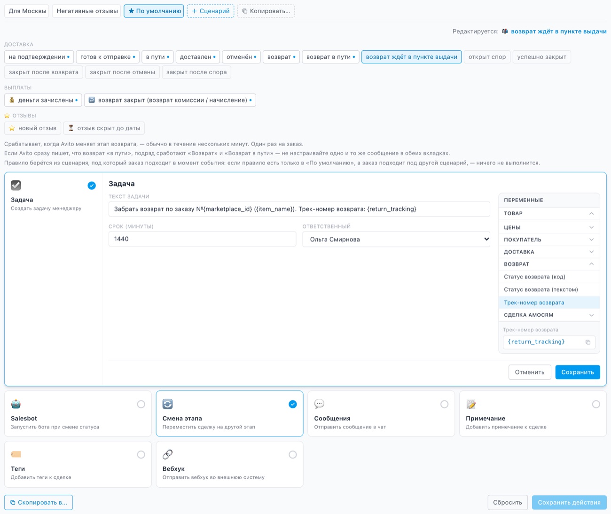Expand the Покупатель variables section
The width and height of the screenshot is (611, 514).
click(x=549, y=240)
